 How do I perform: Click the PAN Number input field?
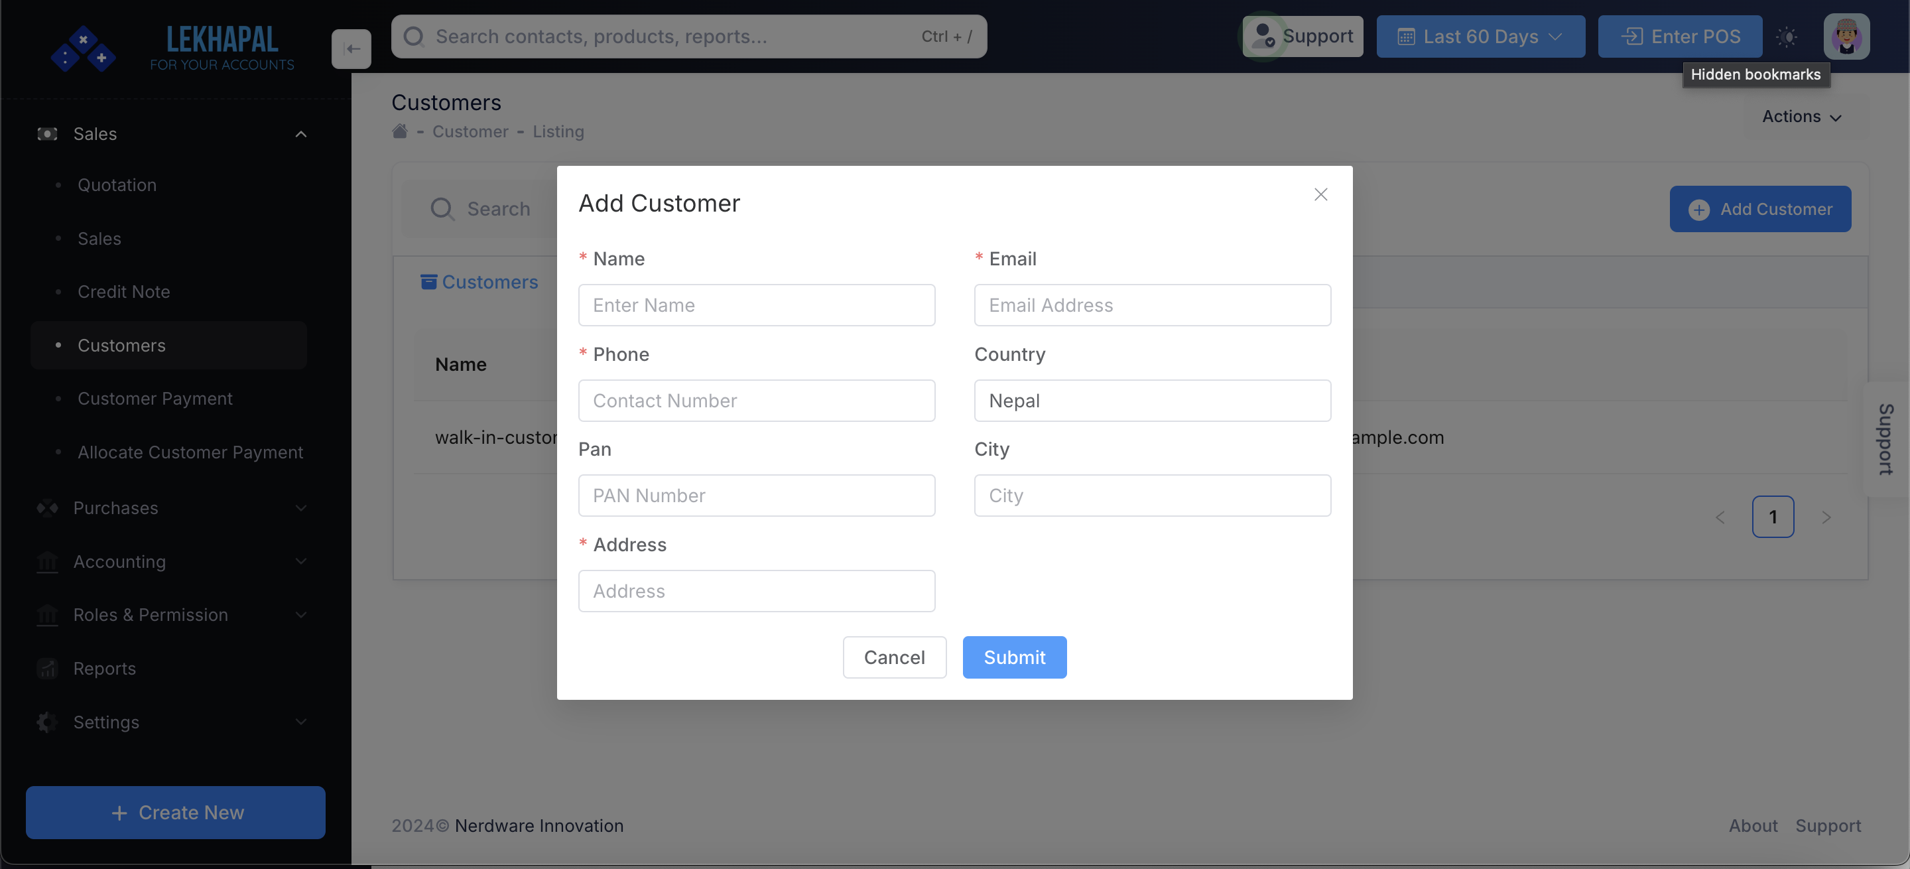[755, 496]
